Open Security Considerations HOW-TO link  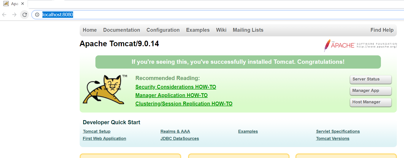176,87
